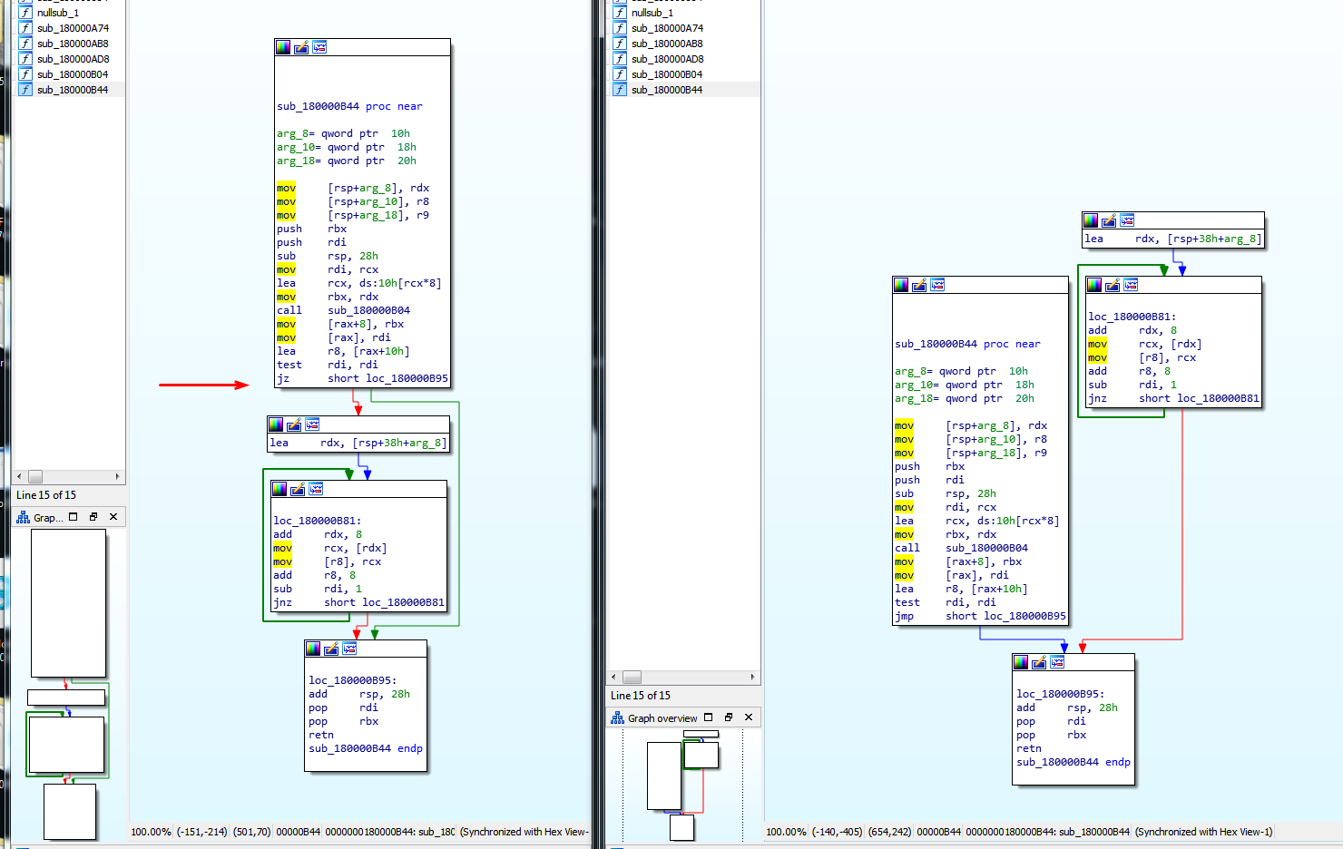The image size is (1343, 849).
Task: Click the left window's graph overview minimap
Action: [x=68, y=685]
